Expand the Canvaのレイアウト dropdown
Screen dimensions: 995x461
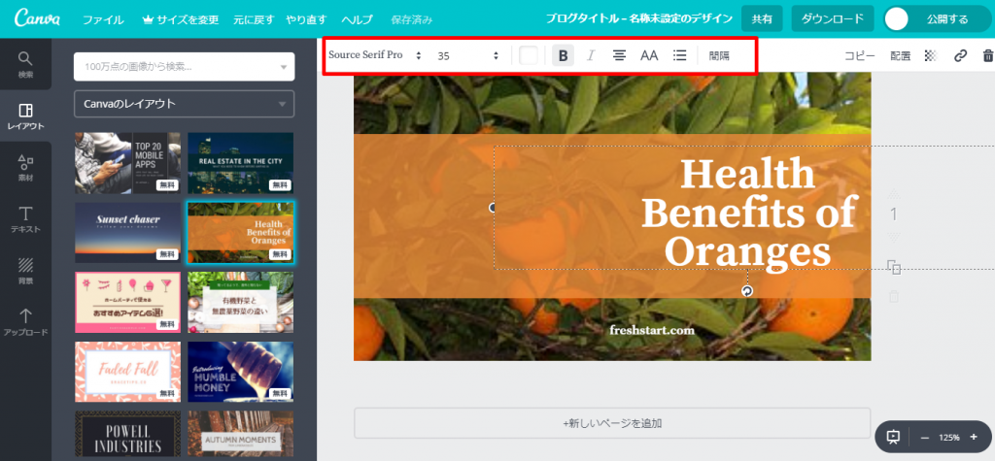(x=184, y=104)
